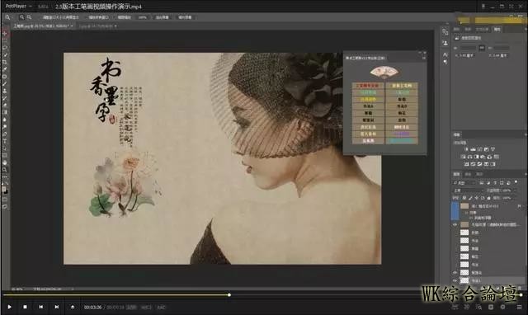Select the Crop tool
The width and height of the screenshot is (528, 315).
(5, 63)
